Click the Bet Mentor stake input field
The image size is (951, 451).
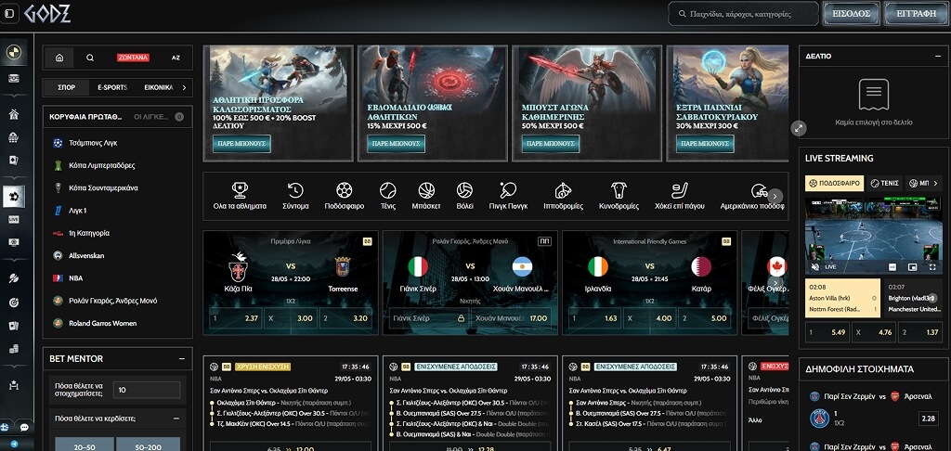pyautogui.click(x=147, y=390)
